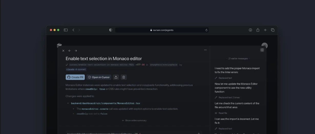Click the backend/dashboard/src/components/MonacoEditor.tsx path in summary
Image resolution: width=315 pixels, height=134 pixels.
(x=106, y=103)
